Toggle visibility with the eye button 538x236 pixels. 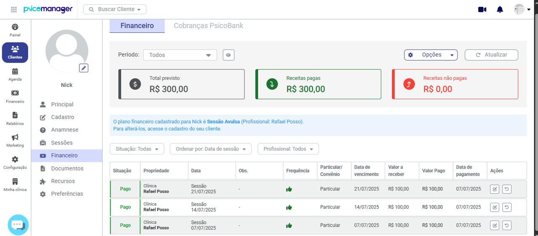[x=228, y=55]
